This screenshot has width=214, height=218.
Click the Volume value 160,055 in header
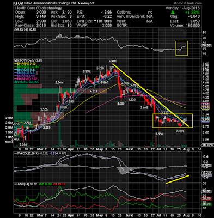(x=192, y=26)
